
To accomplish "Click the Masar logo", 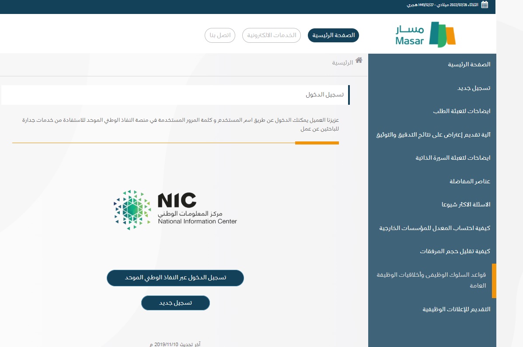I will (425, 34).
